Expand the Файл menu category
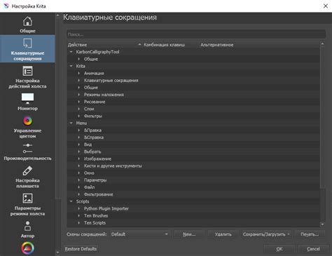This screenshot has width=332, height=256. coord(79,187)
